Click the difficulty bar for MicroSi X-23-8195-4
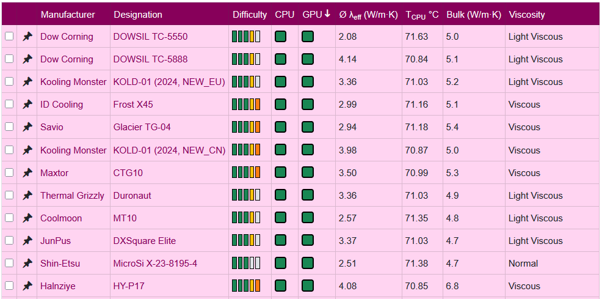Viewport: 602px width, 299px height. tap(246, 264)
